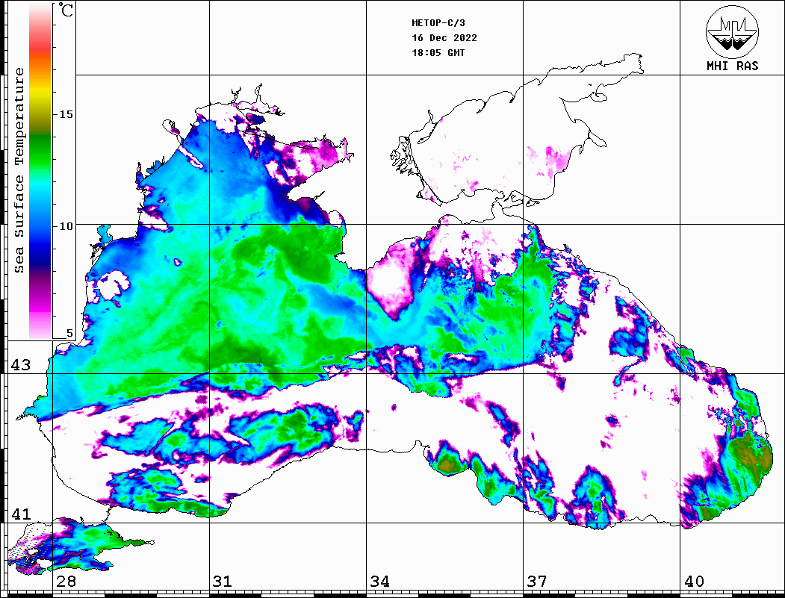The width and height of the screenshot is (785, 598).
Task: Click the 'METOP-C/3' satellite label
Action: coord(438,23)
